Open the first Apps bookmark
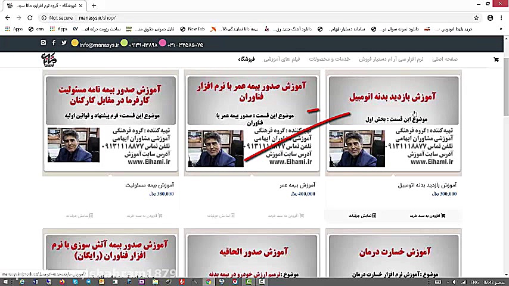Viewport: 509px width, 286px height. click(14, 29)
